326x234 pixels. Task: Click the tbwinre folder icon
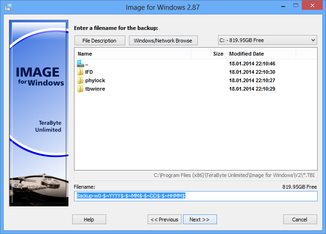pos(80,89)
